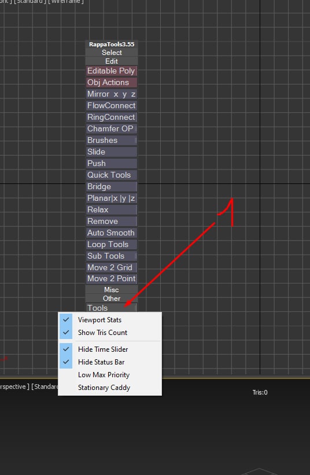Open the Perspective viewport label menu
Viewport: 310px width, 475px height.
point(14,386)
